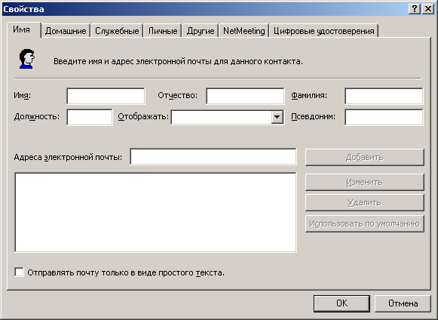Screen dimensions: 438x320
Task: Open the Личные tab
Action: pyautogui.click(x=163, y=31)
